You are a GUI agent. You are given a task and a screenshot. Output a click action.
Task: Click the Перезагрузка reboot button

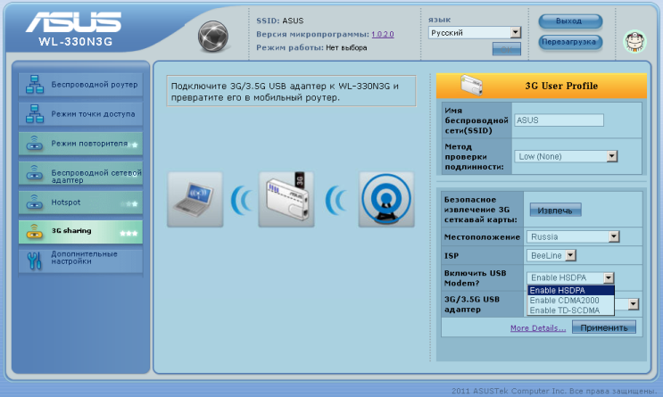click(570, 42)
